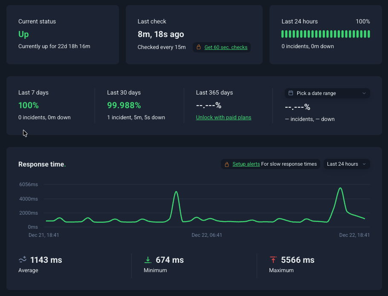This screenshot has height=296, width=388.
Task: Expand the date range picker via its chevron
Action: pos(364,93)
